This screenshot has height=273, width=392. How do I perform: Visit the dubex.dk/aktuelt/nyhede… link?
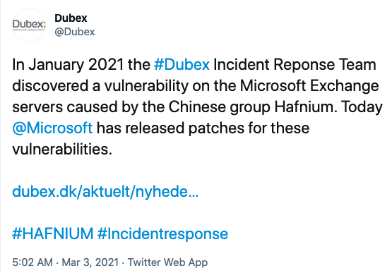pyautogui.click(x=105, y=192)
